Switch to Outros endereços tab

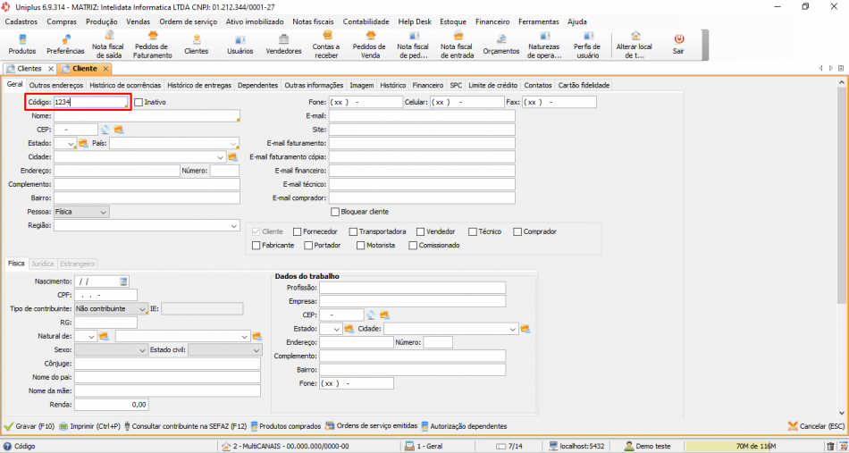[x=56, y=85]
